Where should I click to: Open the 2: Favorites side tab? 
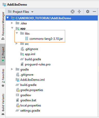pyautogui.click(x=3, y=78)
